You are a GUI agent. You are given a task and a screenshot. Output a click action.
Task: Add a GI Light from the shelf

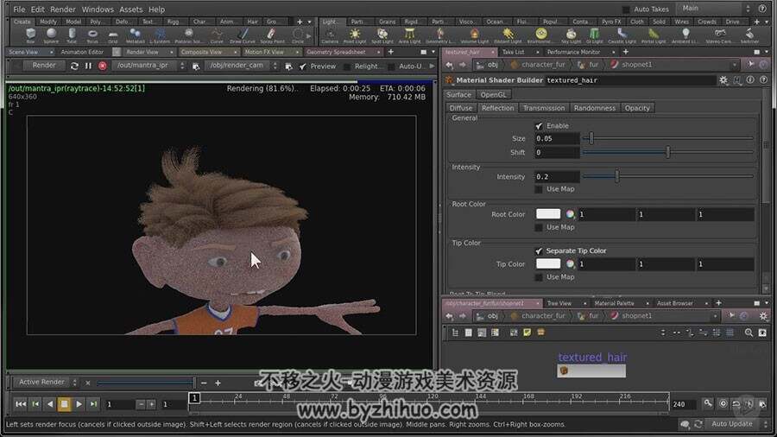[x=594, y=35]
